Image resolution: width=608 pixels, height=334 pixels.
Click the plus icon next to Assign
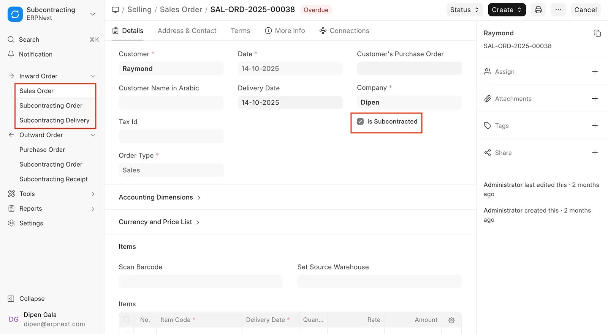click(x=595, y=71)
